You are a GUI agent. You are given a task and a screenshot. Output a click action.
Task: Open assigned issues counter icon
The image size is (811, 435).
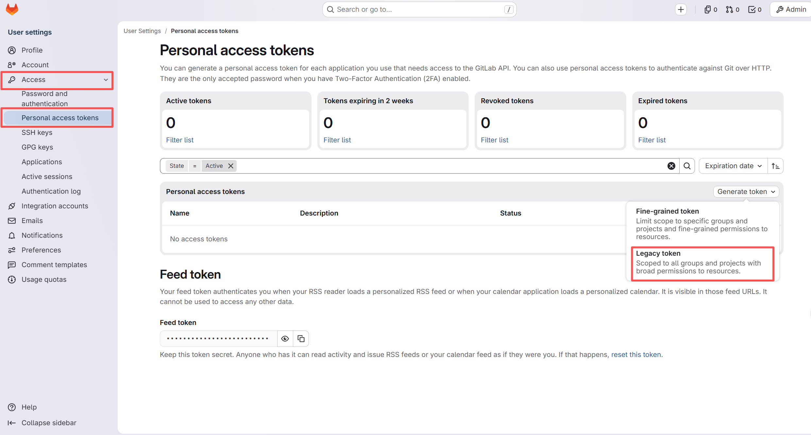(711, 9)
